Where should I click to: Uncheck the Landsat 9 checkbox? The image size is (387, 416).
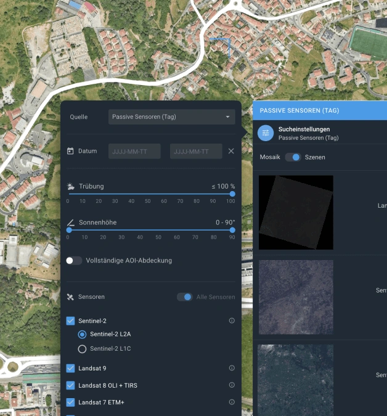coord(70,369)
